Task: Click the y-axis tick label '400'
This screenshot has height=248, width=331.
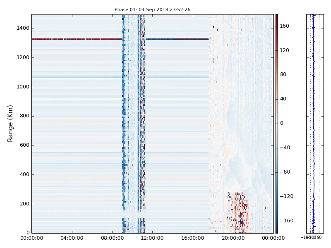Action: (24, 174)
